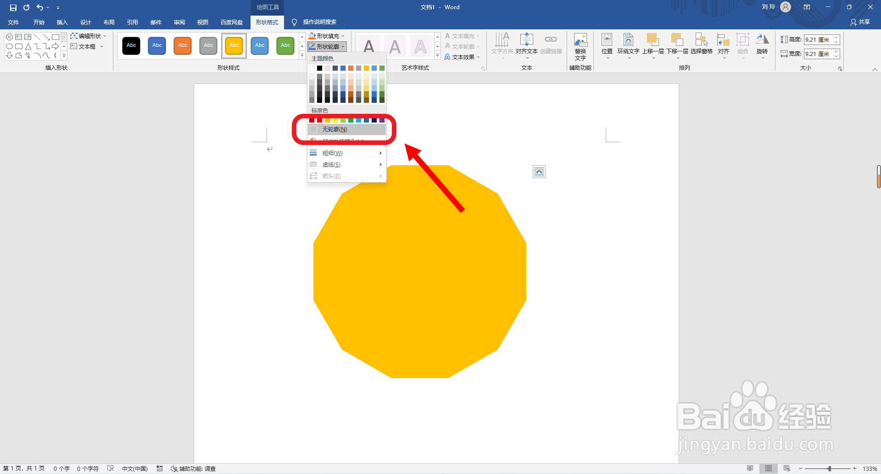Apply the orange Abc shape style
This screenshot has height=474, width=881.
pos(183,45)
